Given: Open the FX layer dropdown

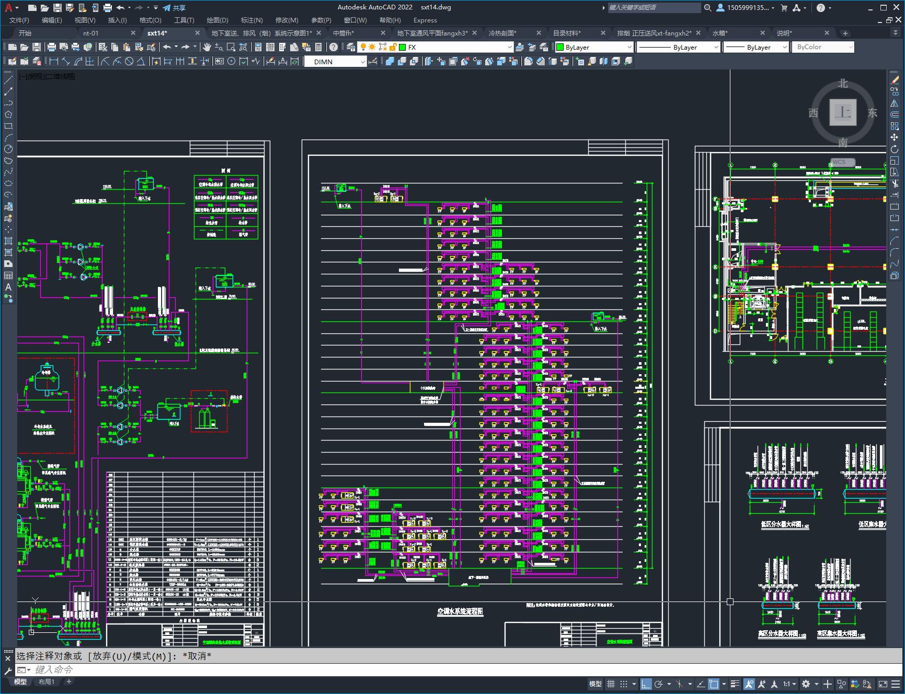Looking at the screenshot, I should (x=510, y=47).
